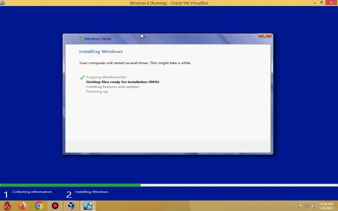
Task: Open the red-dot screen recorder taskbar icon
Action: click(x=55, y=206)
